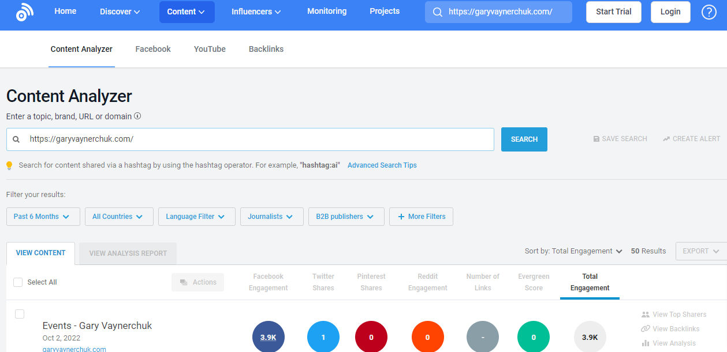Click the Oct 2, 2022 date text

point(62,338)
